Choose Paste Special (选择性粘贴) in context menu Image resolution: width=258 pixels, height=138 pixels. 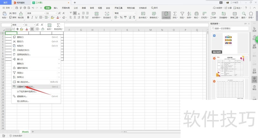[x=36, y=55]
